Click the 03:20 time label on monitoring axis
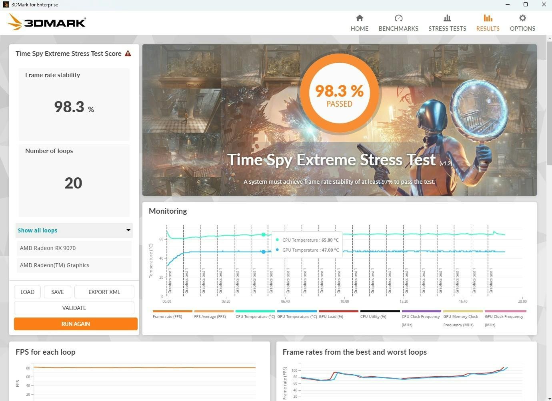The height and width of the screenshot is (401, 552). tap(226, 302)
